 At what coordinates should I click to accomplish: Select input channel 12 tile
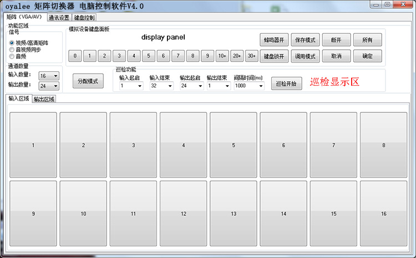(x=183, y=213)
